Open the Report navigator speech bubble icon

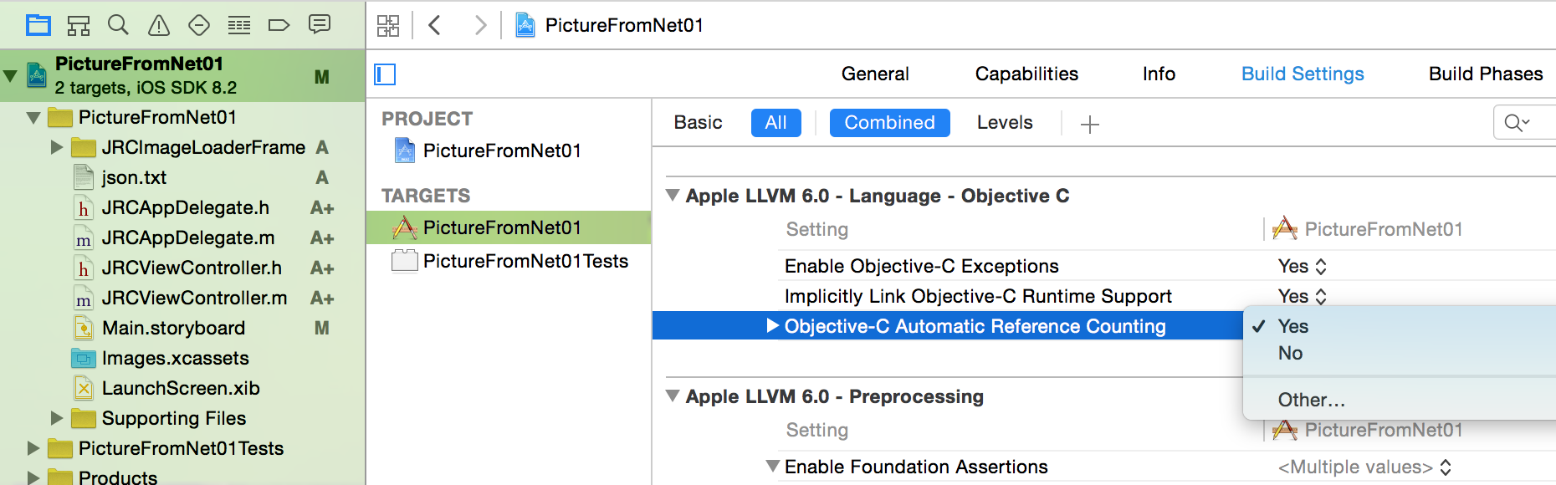coord(320,24)
